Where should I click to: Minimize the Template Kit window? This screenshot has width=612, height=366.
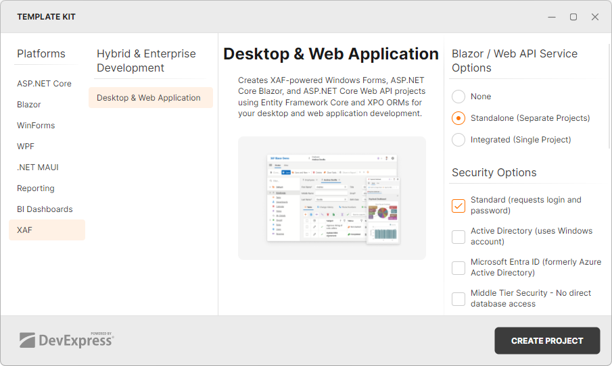[552, 17]
